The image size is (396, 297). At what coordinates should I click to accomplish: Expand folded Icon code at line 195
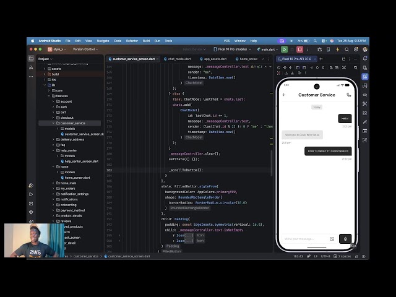click(119, 235)
